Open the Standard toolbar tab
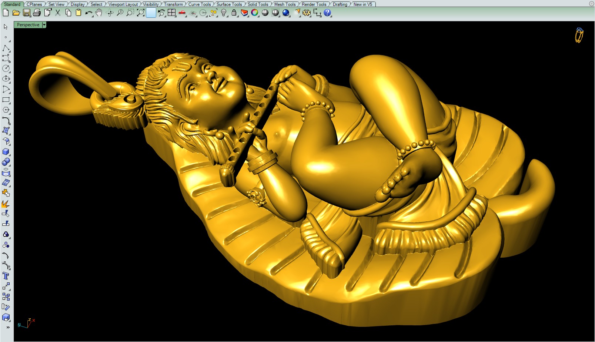Screen dimensions: 595x342 pyautogui.click(x=13, y=4)
